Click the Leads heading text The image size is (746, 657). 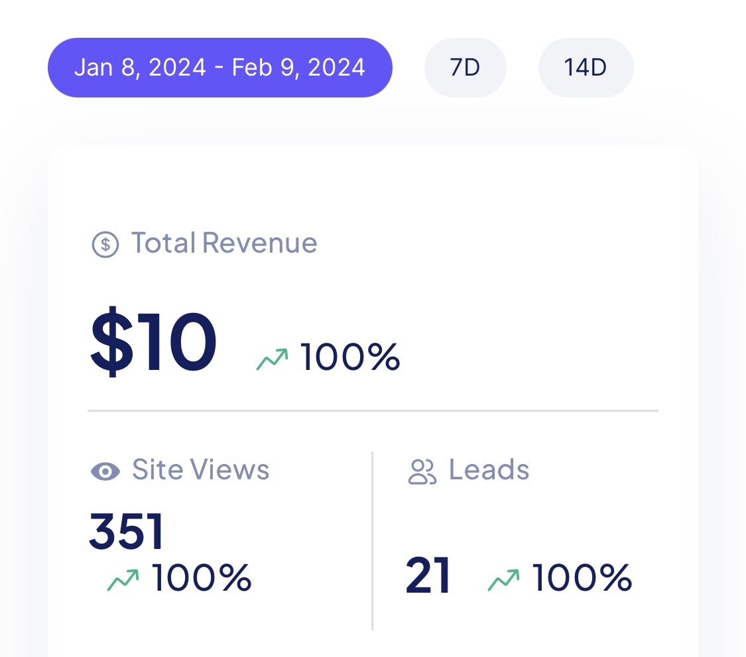tap(489, 470)
